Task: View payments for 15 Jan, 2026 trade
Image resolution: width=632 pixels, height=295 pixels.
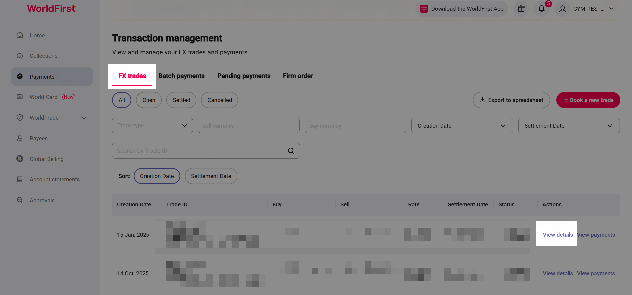Action: tap(596, 235)
